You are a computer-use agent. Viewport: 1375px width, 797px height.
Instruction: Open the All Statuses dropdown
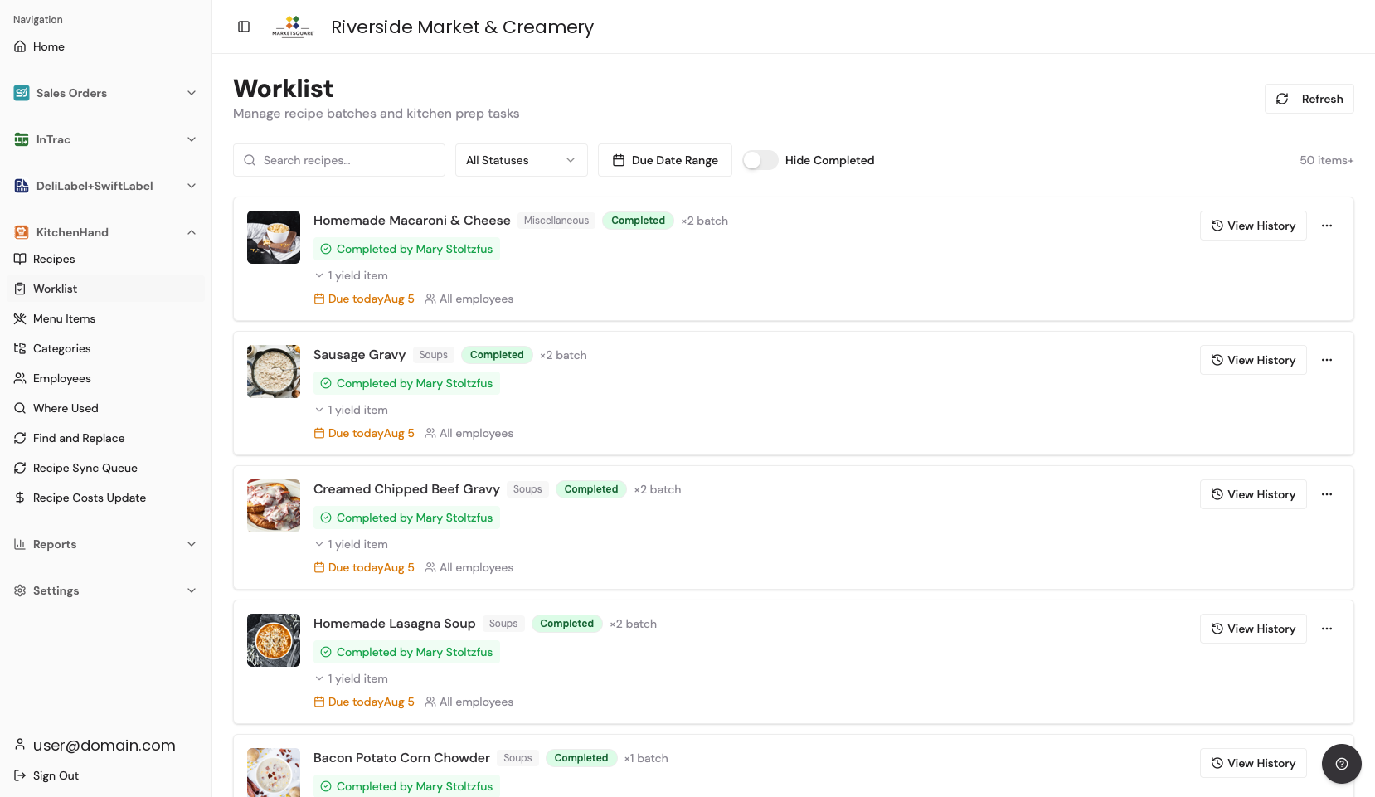tap(522, 160)
